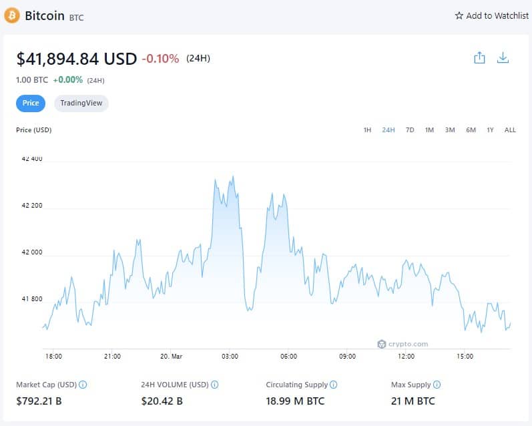
Task: Click the 15:00 time axis label
Action: click(x=465, y=357)
